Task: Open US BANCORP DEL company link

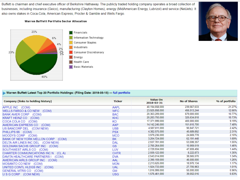Action: pos(25,128)
